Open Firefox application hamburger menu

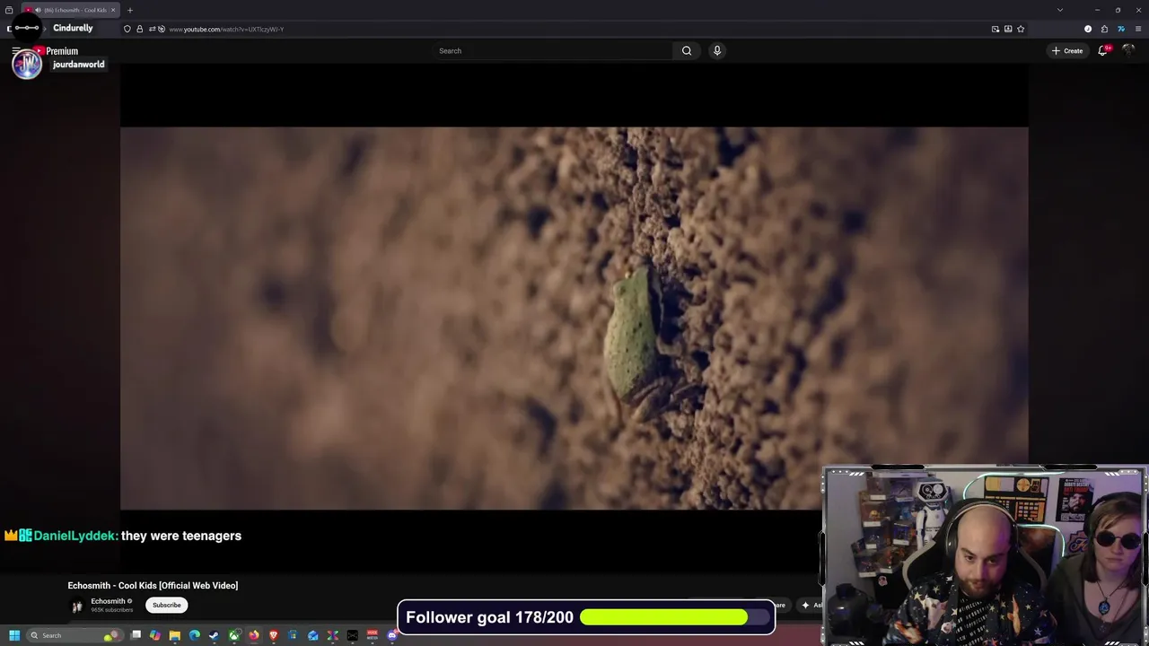1138,29
